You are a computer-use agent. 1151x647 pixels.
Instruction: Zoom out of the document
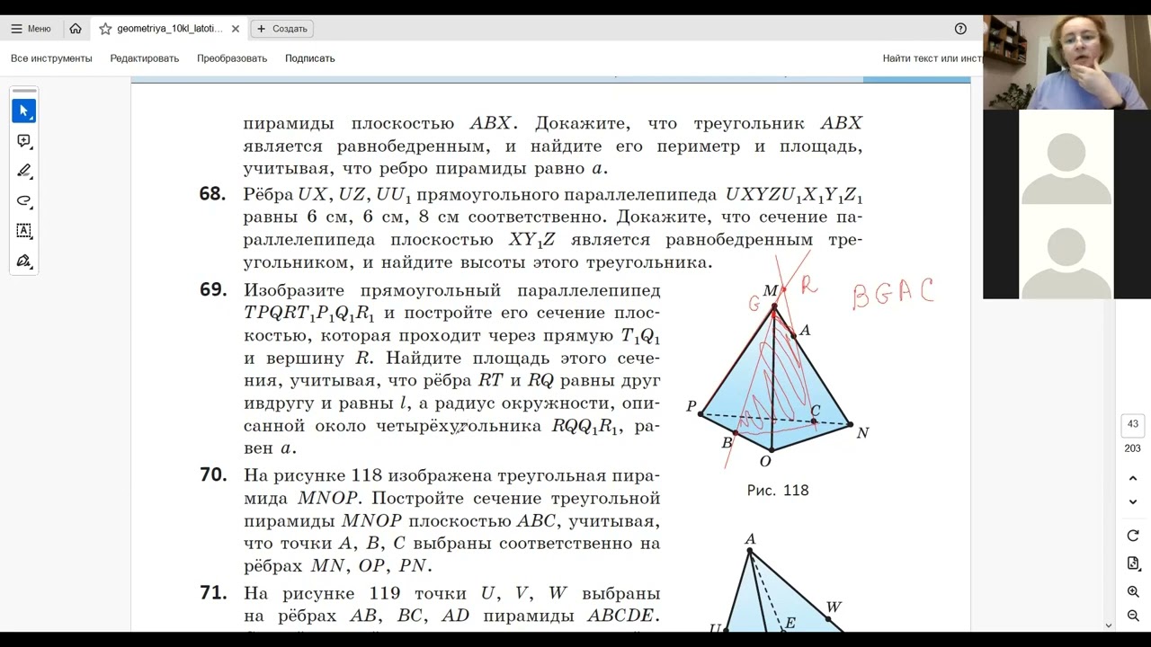click(x=1133, y=616)
